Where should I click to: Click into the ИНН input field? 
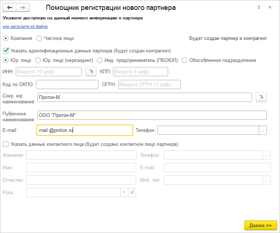(49, 71)
